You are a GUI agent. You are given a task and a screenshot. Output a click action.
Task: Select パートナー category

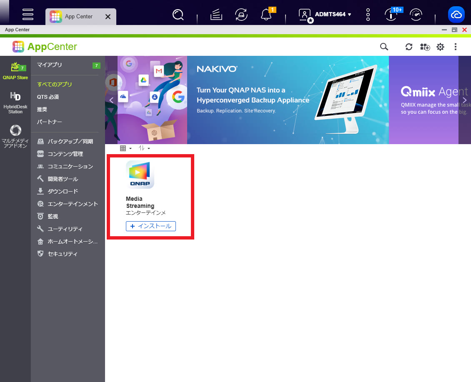coord(49,122)
